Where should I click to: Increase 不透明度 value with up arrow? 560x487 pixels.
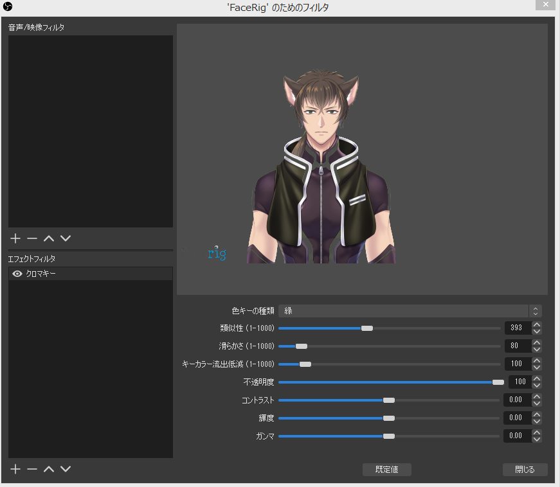coord(536,378)
